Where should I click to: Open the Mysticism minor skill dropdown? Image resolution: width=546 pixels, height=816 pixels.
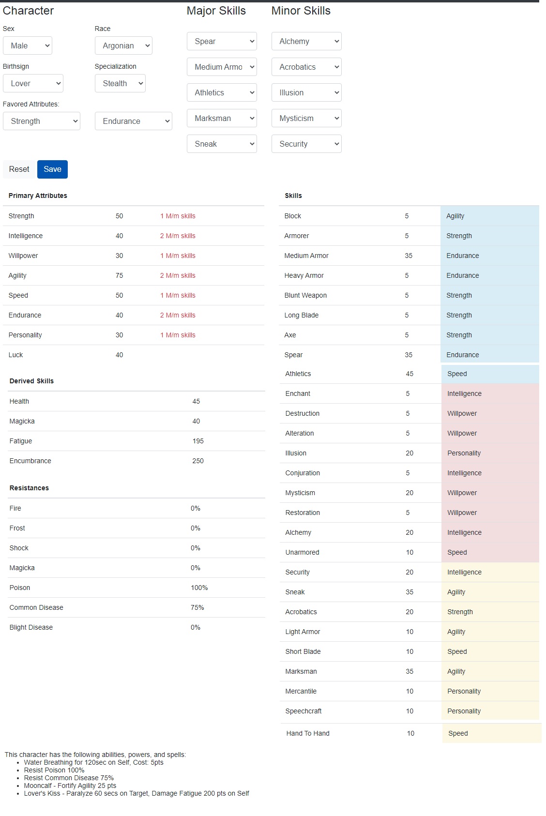306,118
